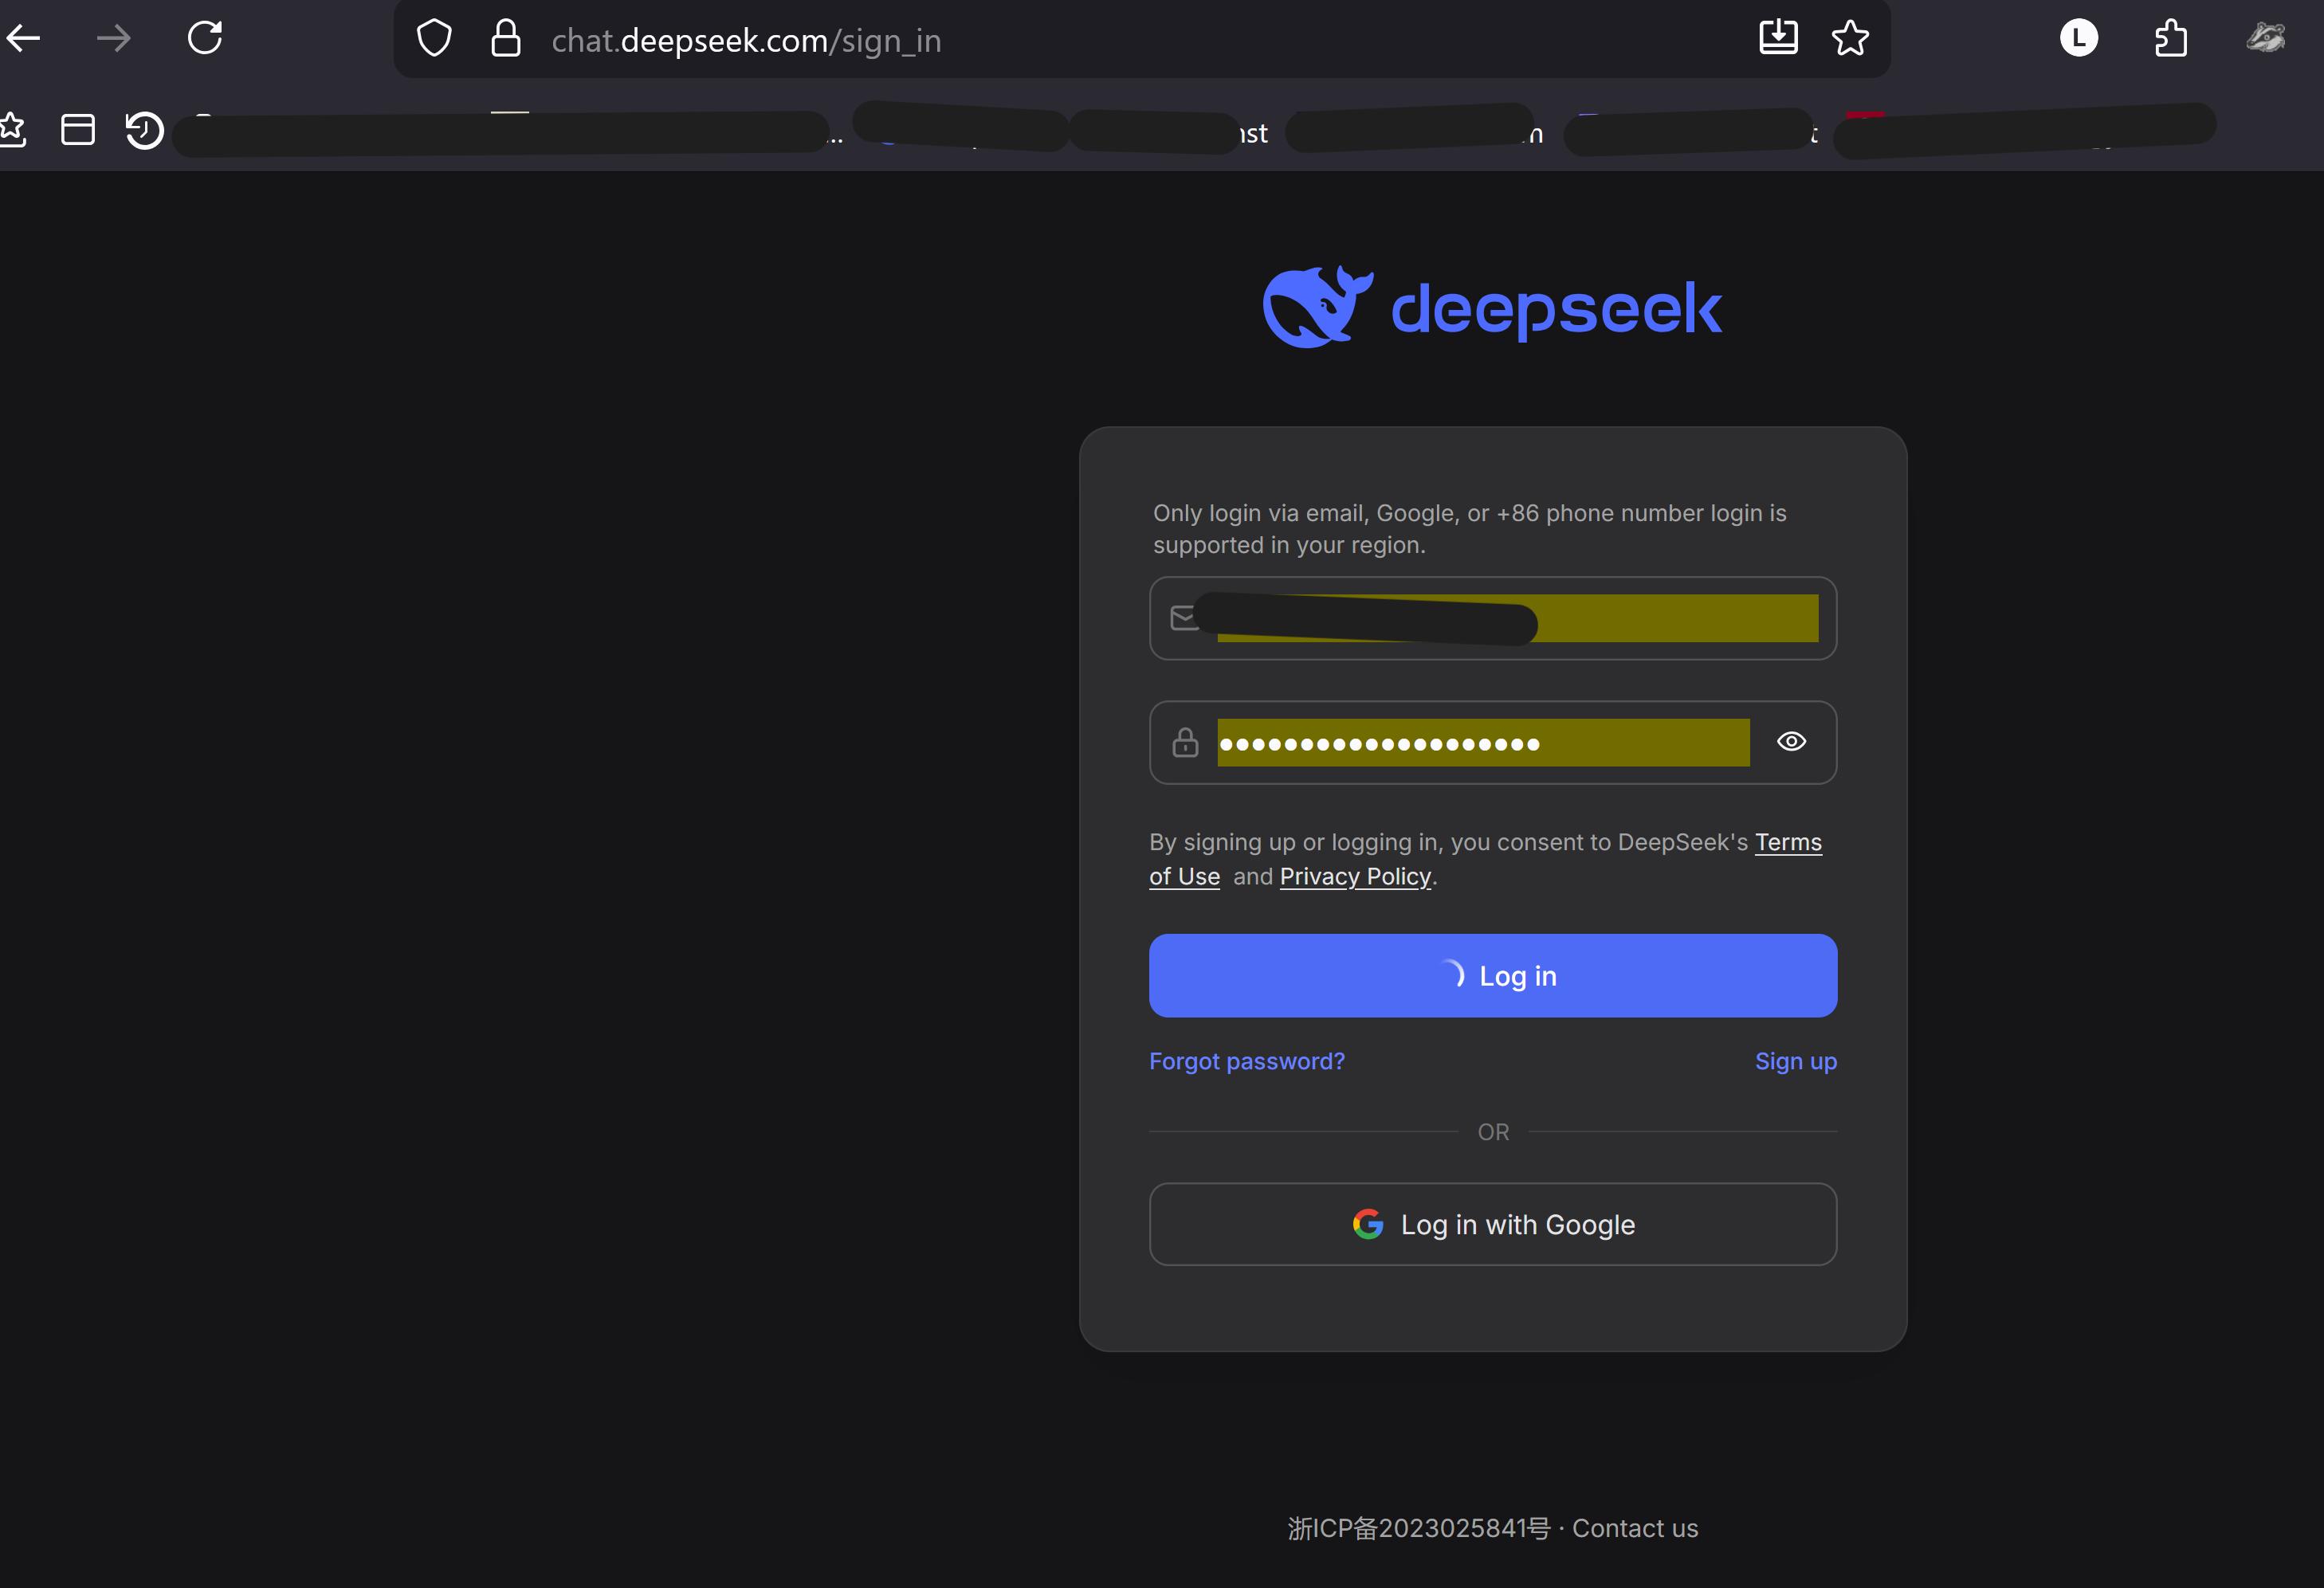This screenshot has height=1588, width=2324.
Task: Click the deepseek wordmark text
Action: click(1556, 309)
